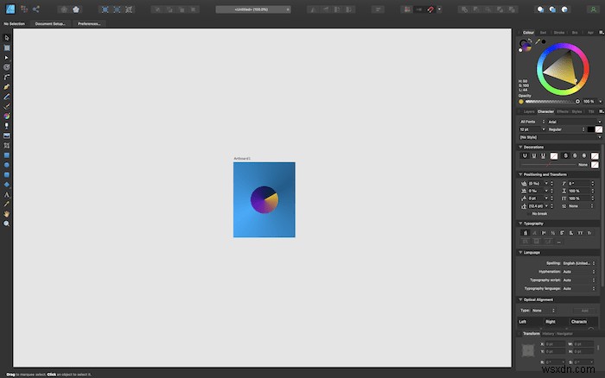This screenshot has height=378, width=605.
Task: Switch to the Pixel persona
Action: pos(24,9)
